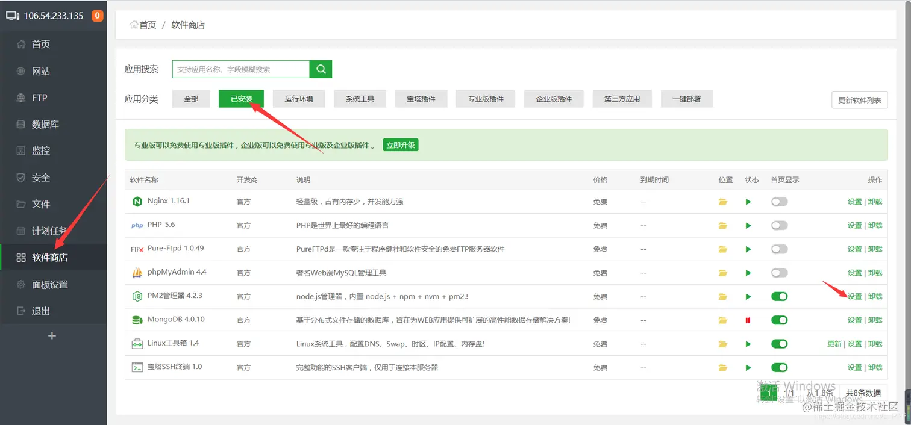Open 数据库 in the sidebar
The width and height of the screenshot is (911, 425).
click(53, 125)
